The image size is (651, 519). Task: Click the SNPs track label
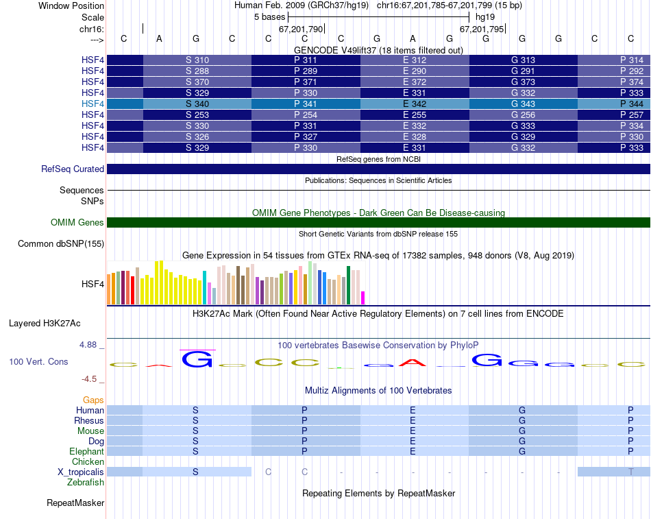pos(93,201)
